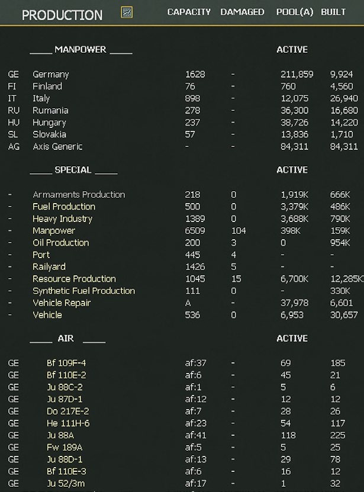Select the Ju 87D-1 aircraft row

pyautogui.click(x=65, y=399)
